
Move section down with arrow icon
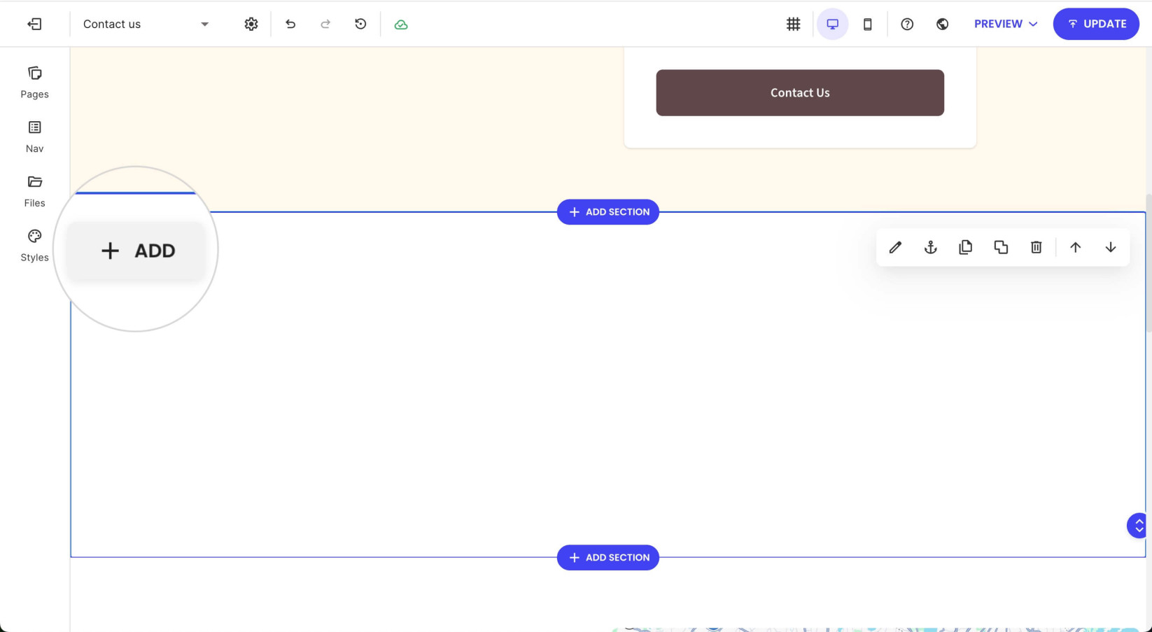[1111, 247]
